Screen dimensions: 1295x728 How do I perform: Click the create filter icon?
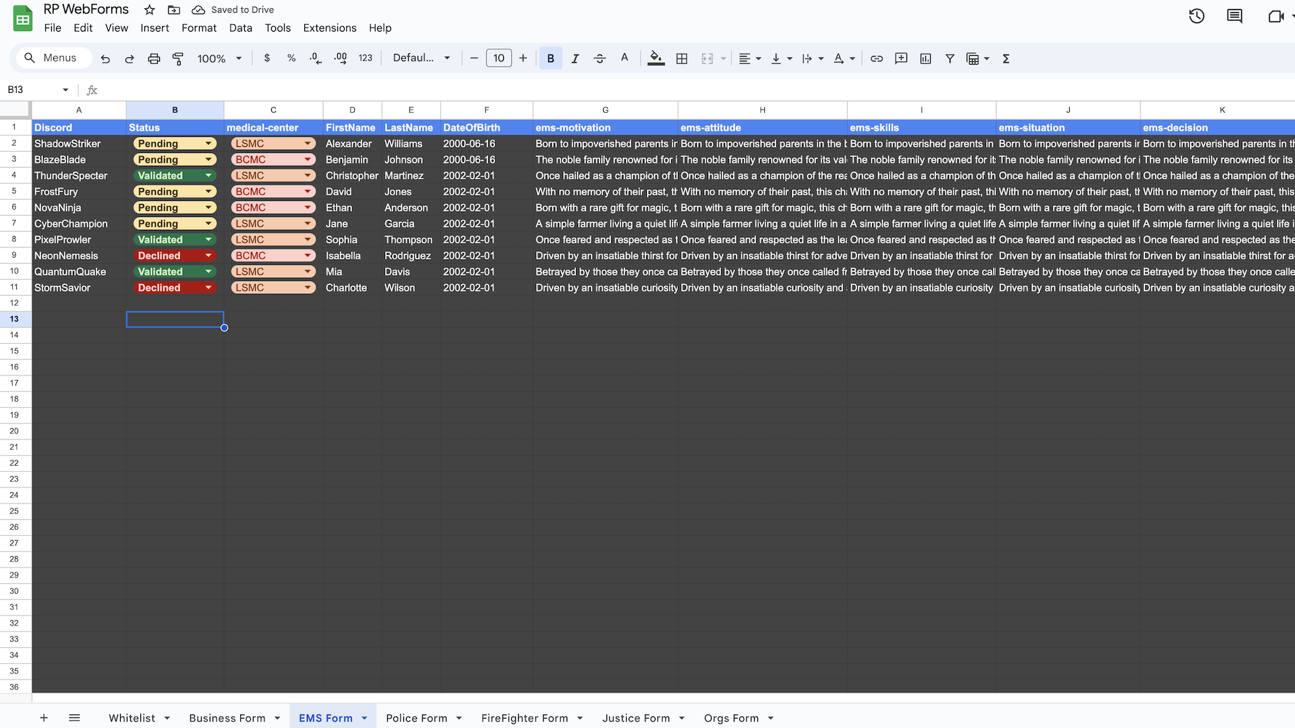[x=950, y=59]
